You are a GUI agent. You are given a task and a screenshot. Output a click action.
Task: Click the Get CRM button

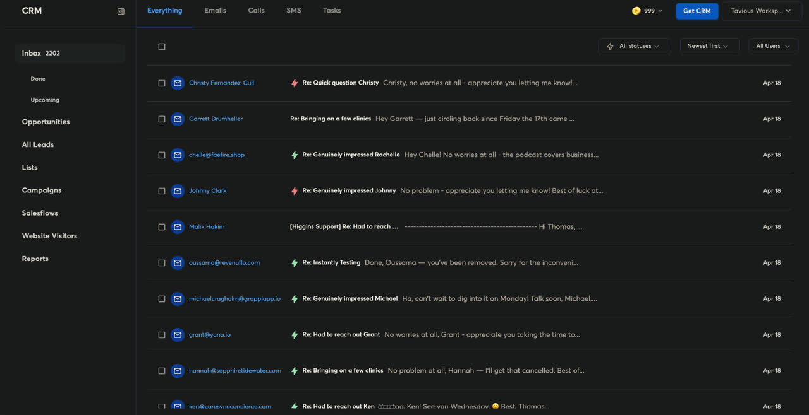pos(696,11)
